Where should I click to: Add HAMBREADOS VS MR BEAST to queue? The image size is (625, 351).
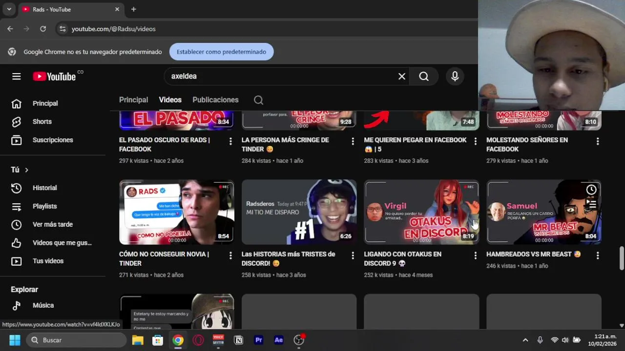(x=591, y=204)
